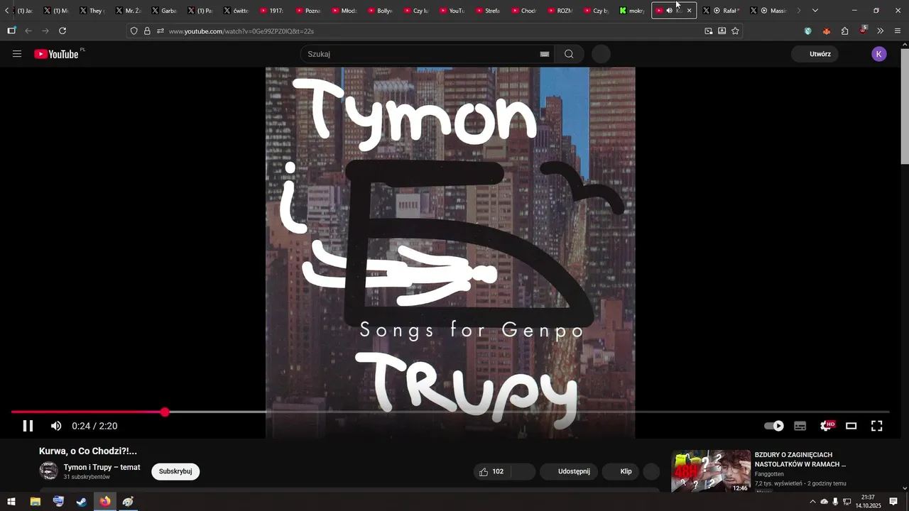Open BZDURY O ZAGINIĘCIACH video title

point(800,459)
